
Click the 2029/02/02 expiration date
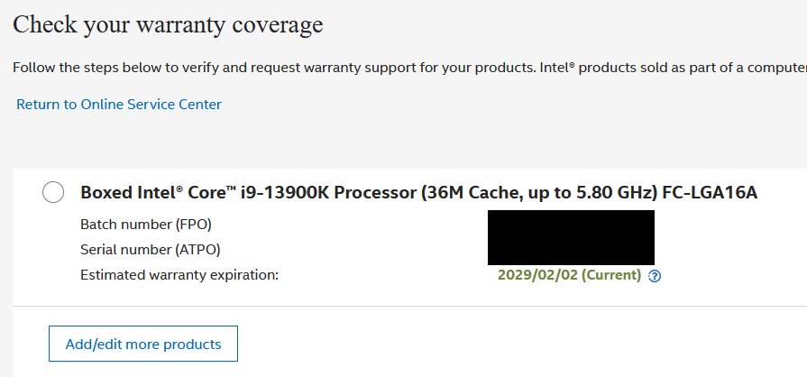point(530,275)
